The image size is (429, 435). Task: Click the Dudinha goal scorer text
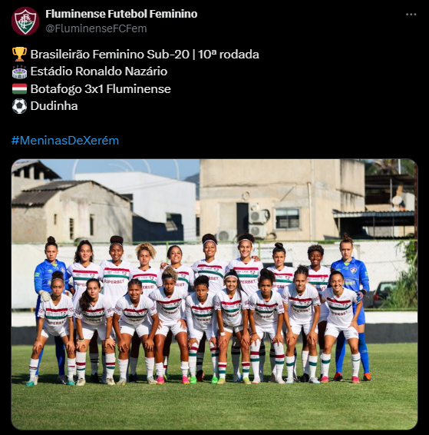point(54,106)
